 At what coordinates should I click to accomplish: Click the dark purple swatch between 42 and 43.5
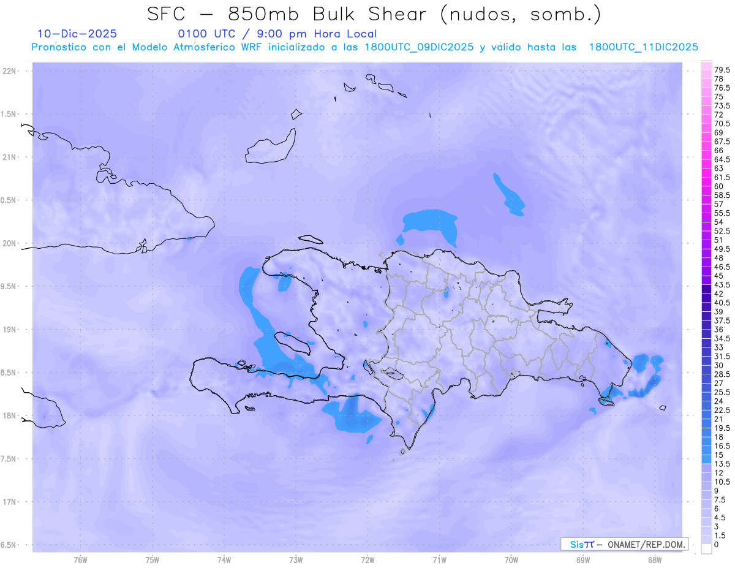coord(706,289)
